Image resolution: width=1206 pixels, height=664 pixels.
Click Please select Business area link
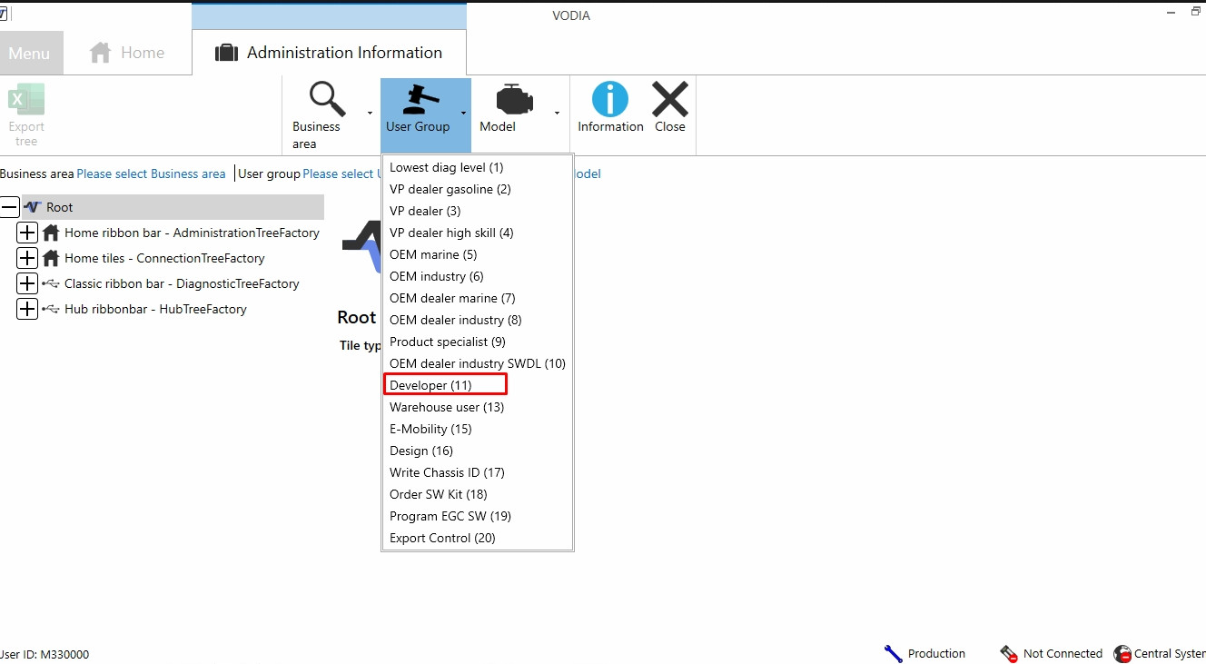(x=151, y=173)
